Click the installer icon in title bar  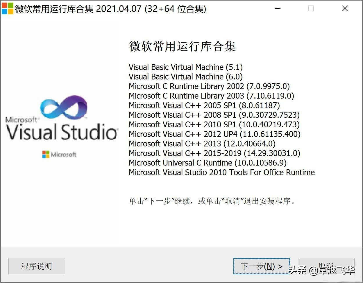coord(7,9)
